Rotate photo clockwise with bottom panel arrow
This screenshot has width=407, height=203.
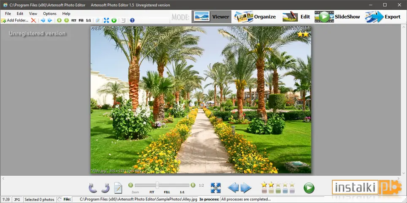point(105,188)
